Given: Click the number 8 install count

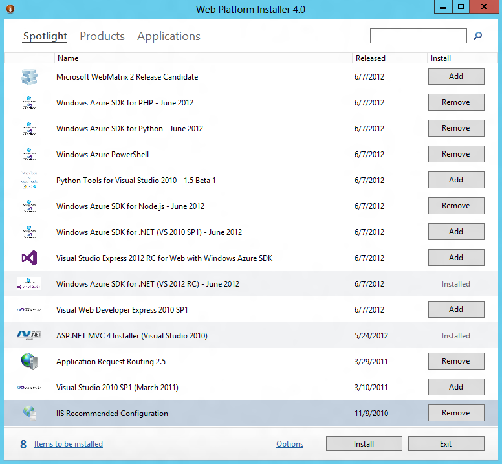Looking at the screenshot, I should tap(23, 444).
